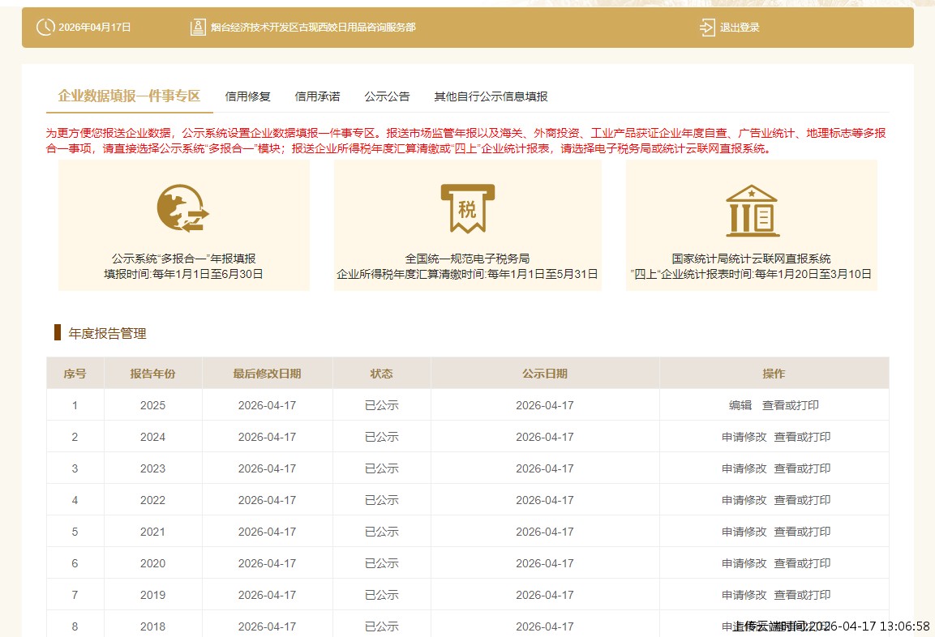View or print the 2020 report
Screen dimensions: 935x637
point(802,563)
